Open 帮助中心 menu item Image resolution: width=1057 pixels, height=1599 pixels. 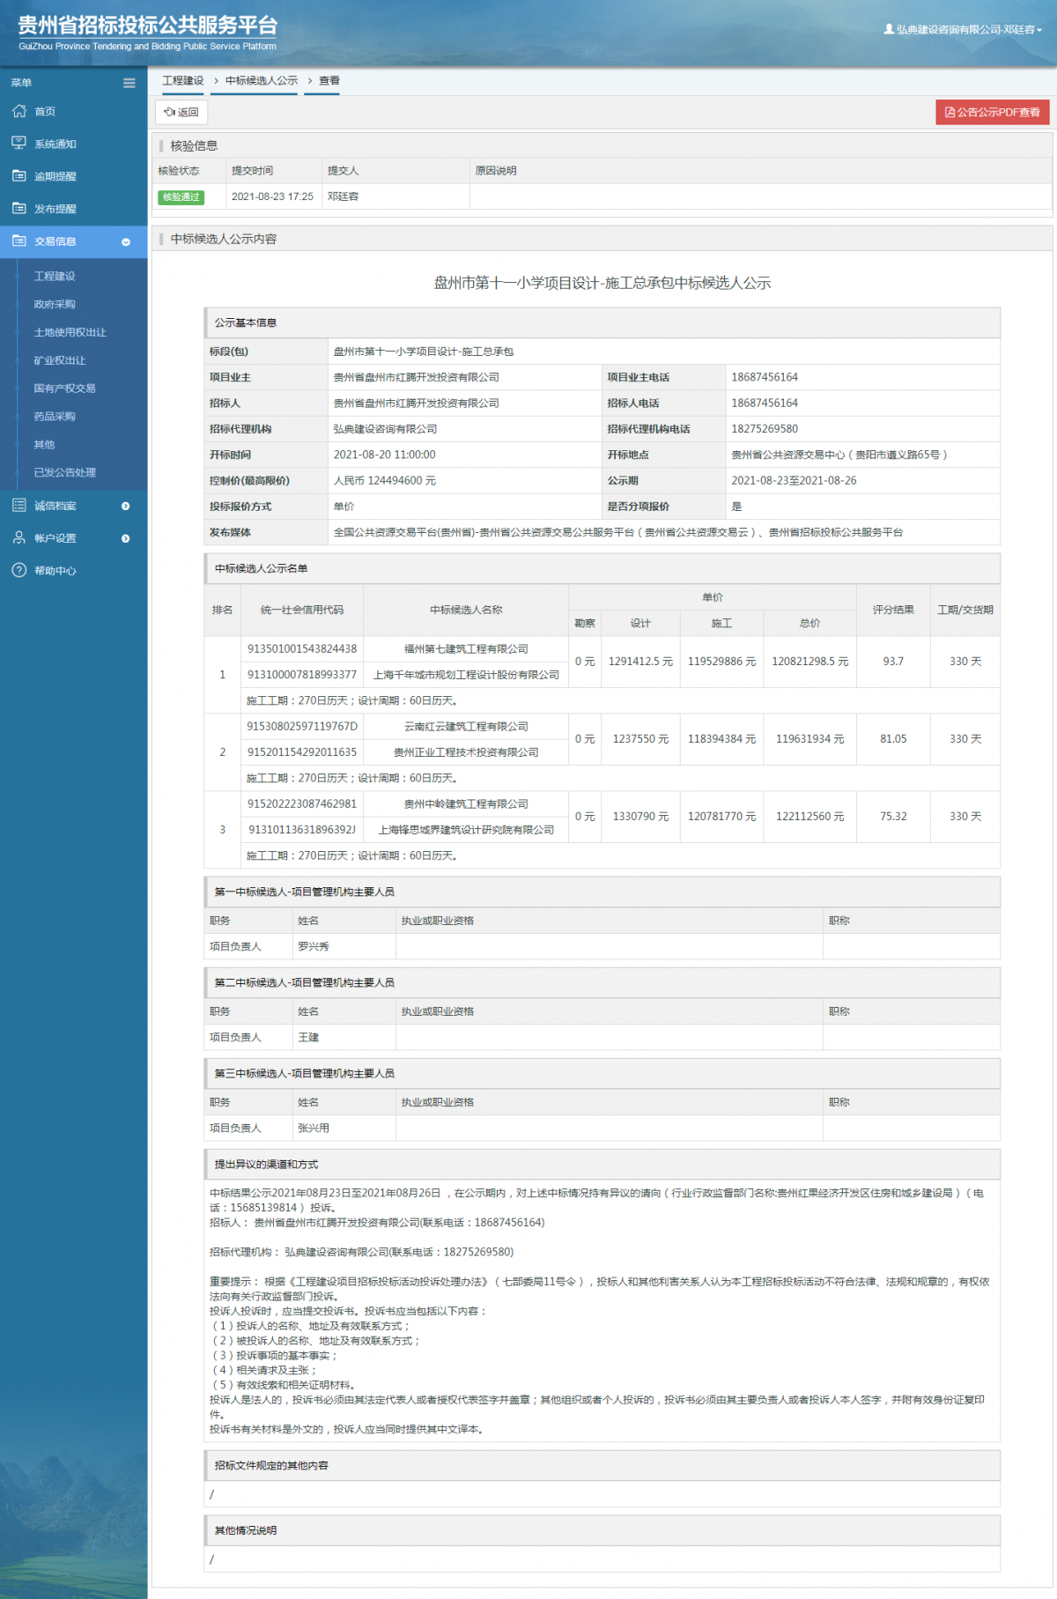tap(55, 571)
